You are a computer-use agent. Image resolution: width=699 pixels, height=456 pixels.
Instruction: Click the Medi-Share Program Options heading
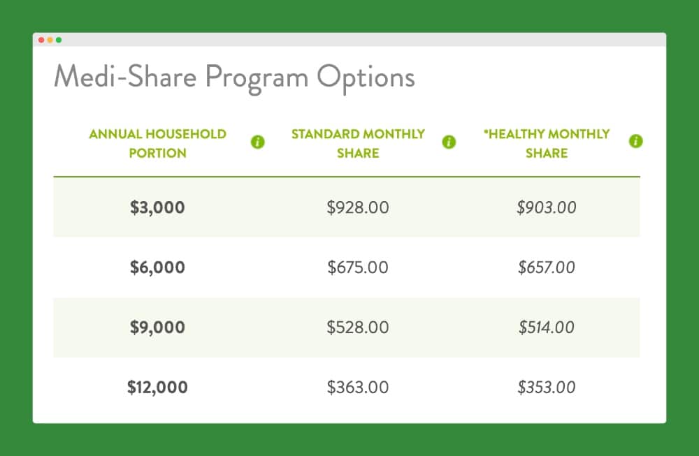(x=234, y=77)
